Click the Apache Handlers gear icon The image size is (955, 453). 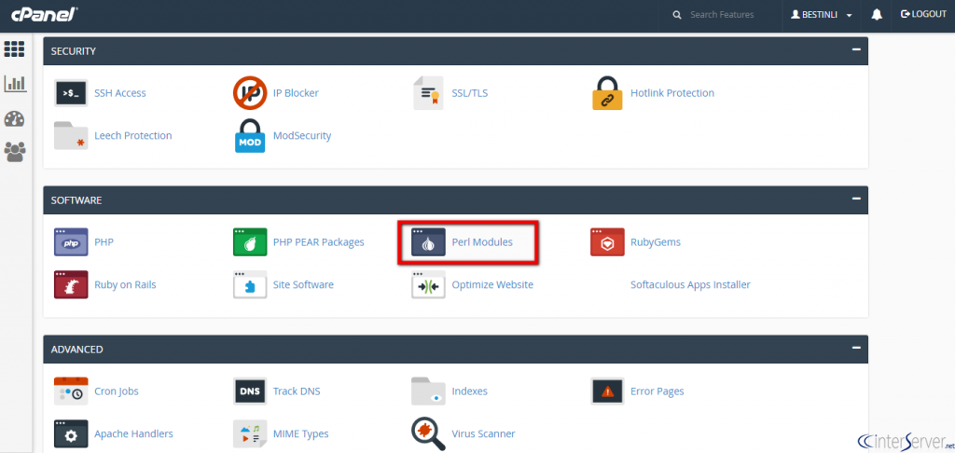[x=71, y=433]
